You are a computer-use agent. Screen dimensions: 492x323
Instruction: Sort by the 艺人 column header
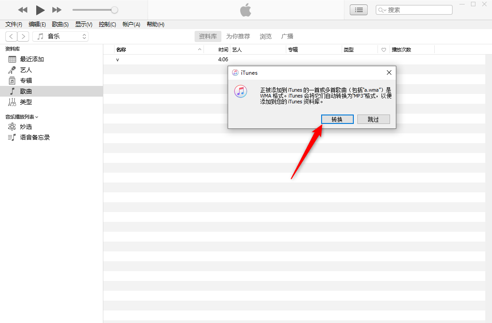[237, 50]
